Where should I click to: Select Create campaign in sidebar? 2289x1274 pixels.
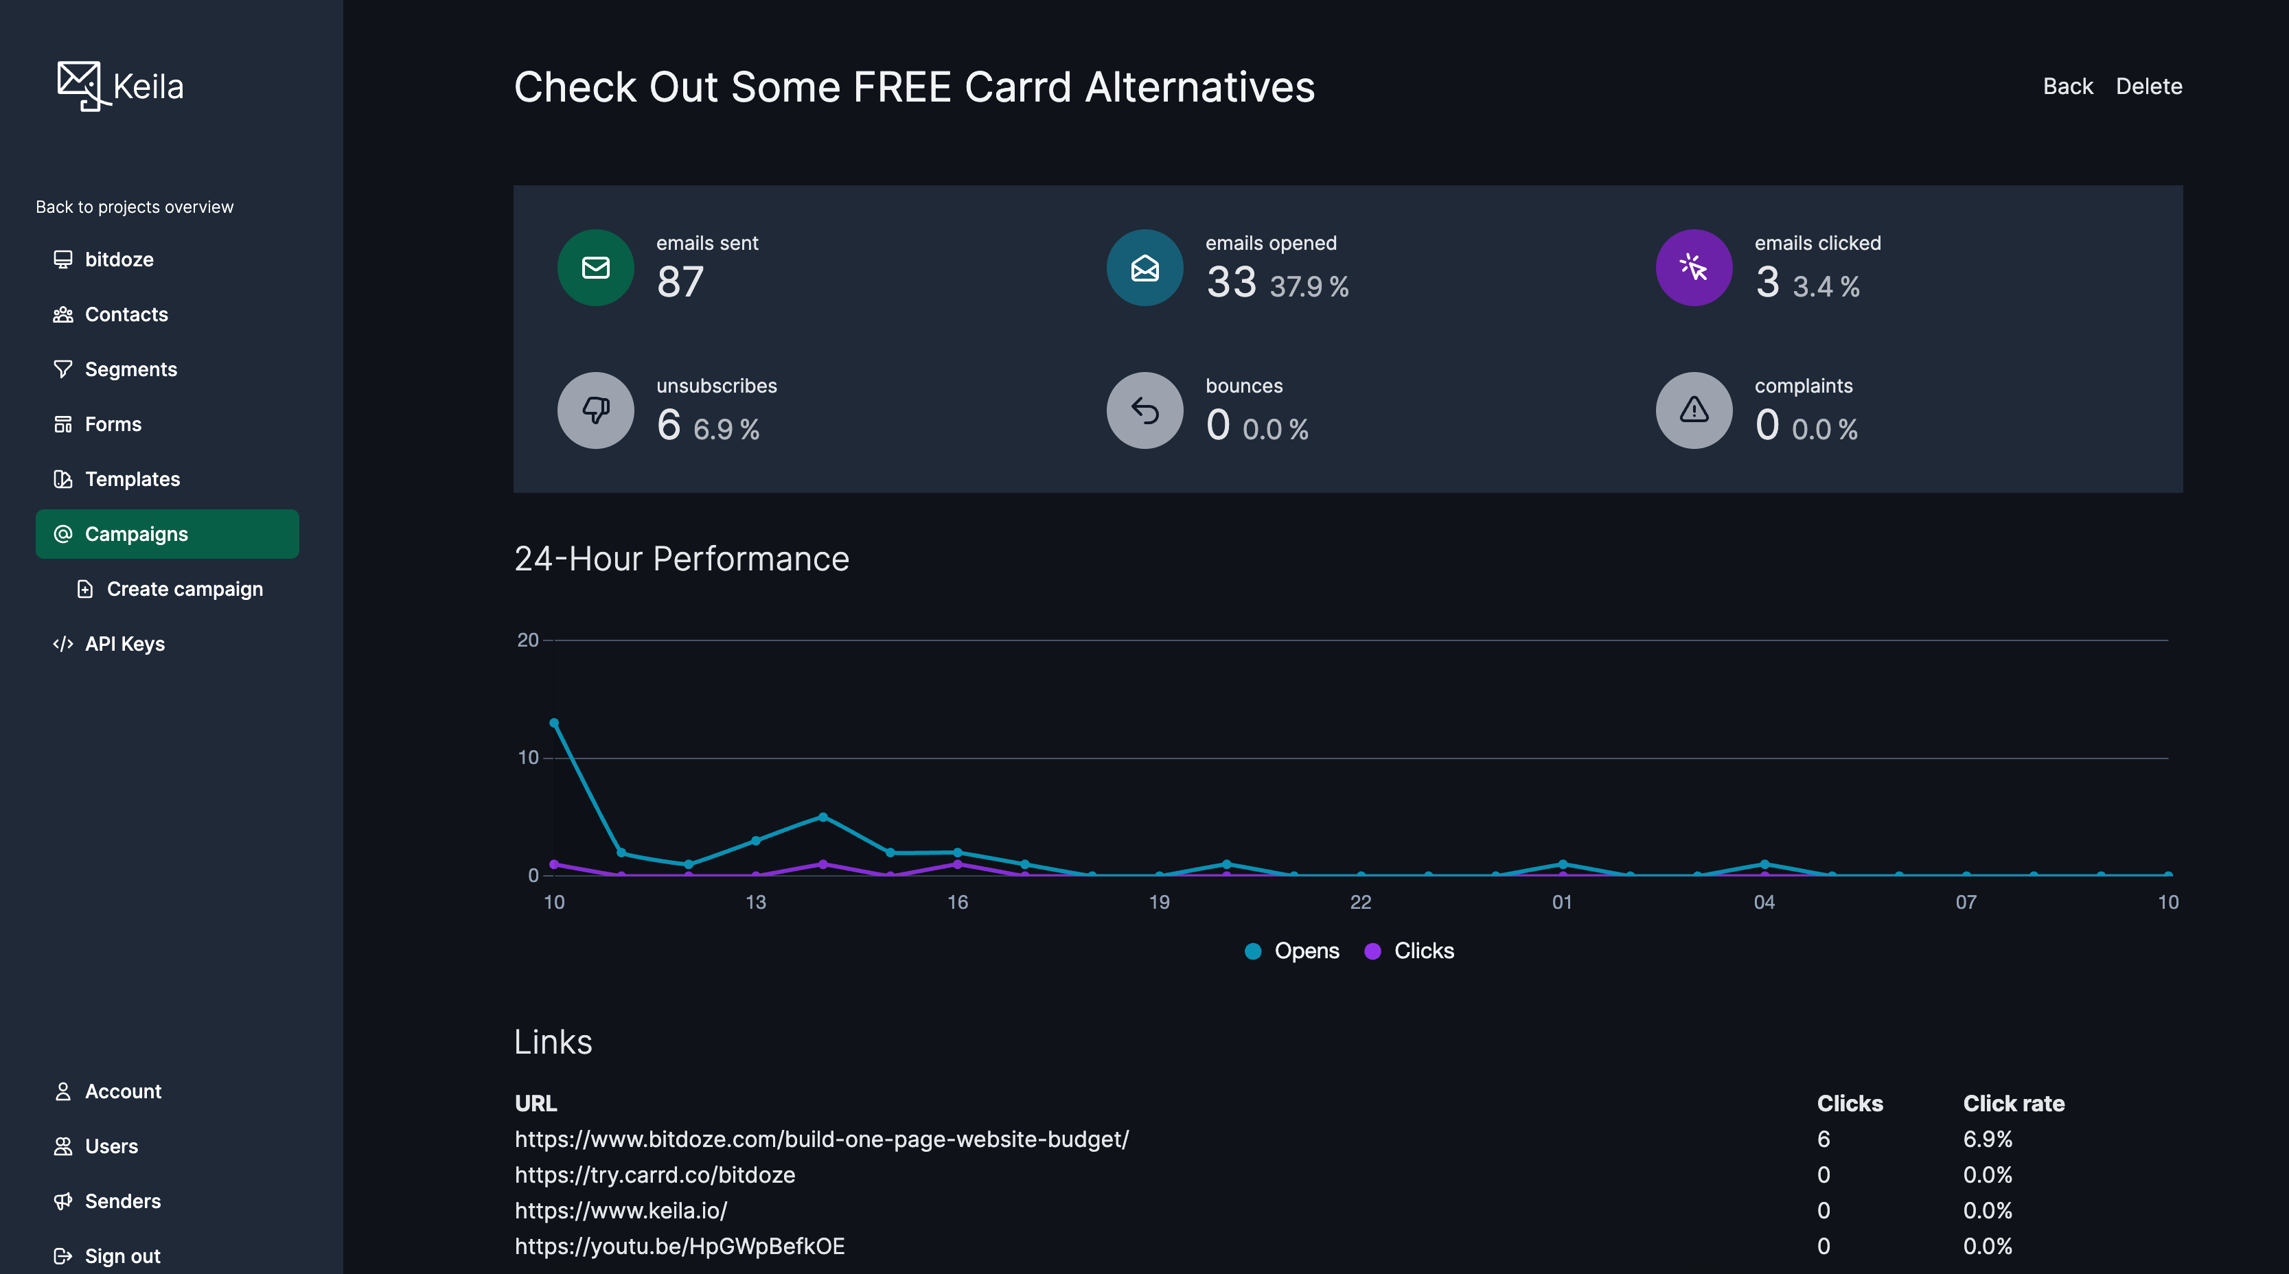pos(184,589)
